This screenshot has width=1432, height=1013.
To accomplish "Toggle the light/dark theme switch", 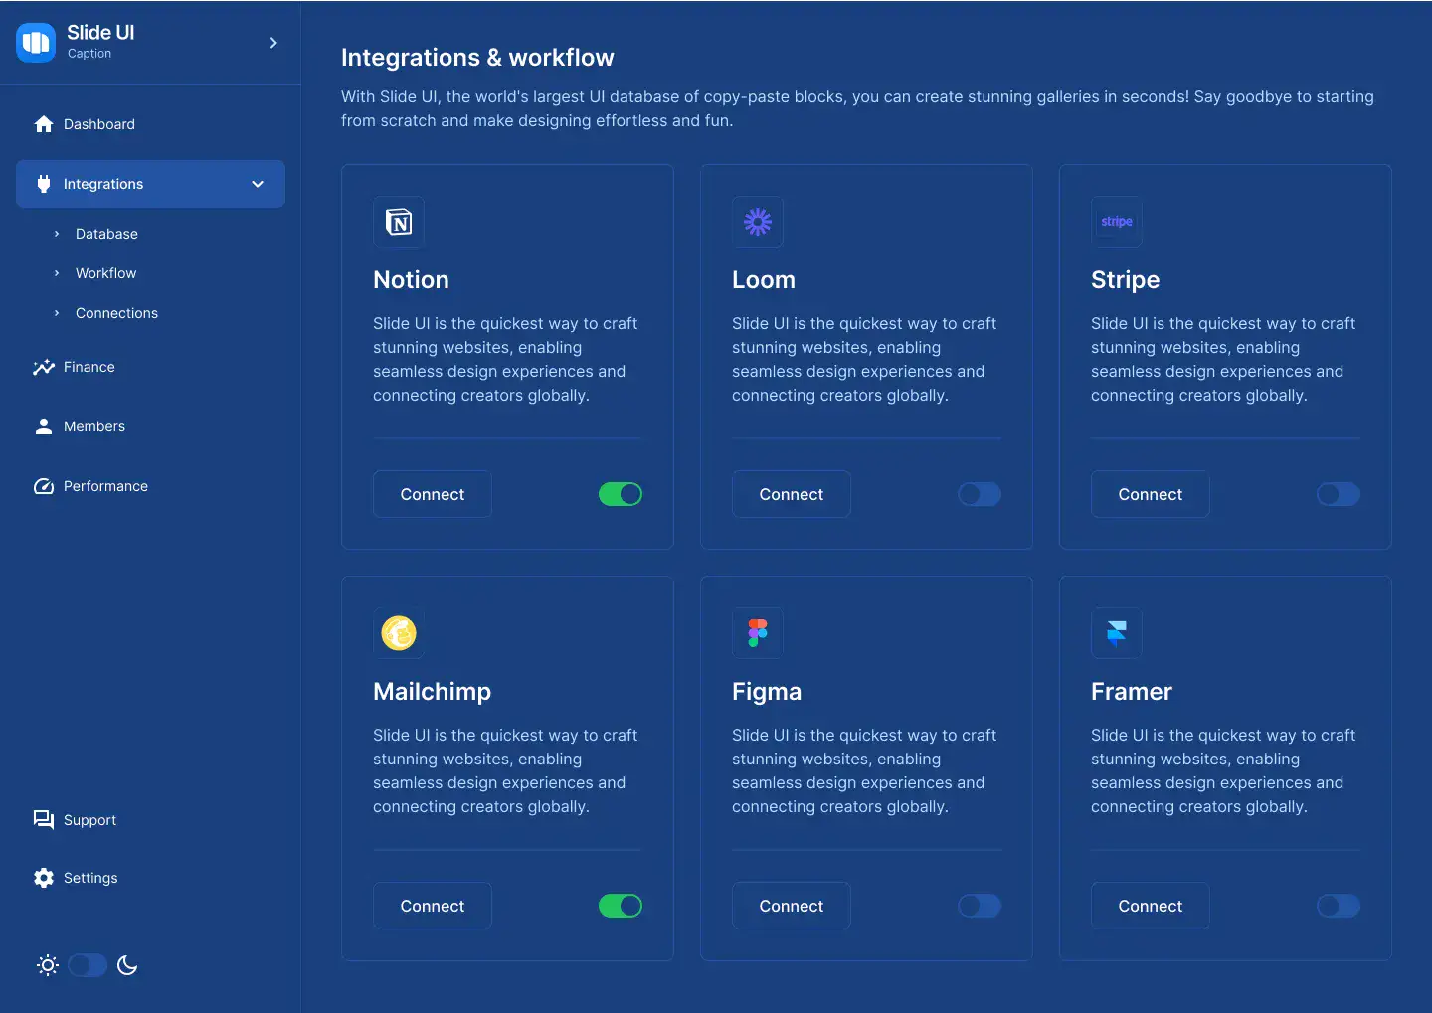I will coord(88,965).
